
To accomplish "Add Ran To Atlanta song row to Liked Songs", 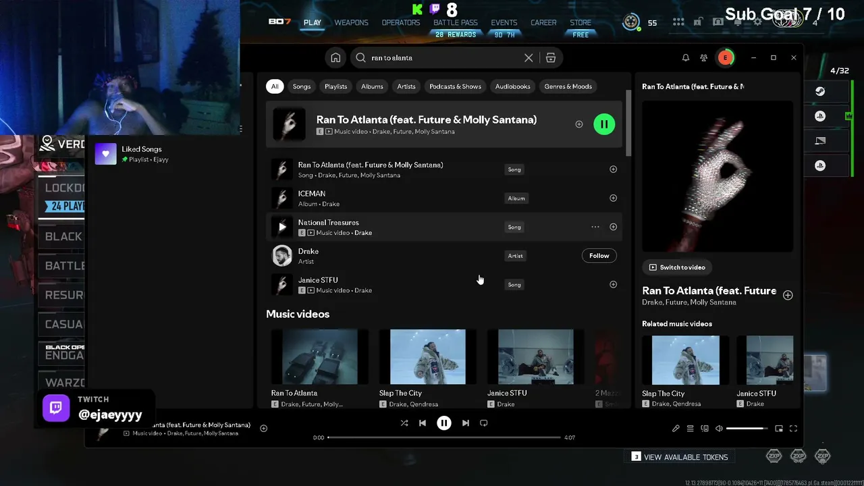I will point(613,169).
